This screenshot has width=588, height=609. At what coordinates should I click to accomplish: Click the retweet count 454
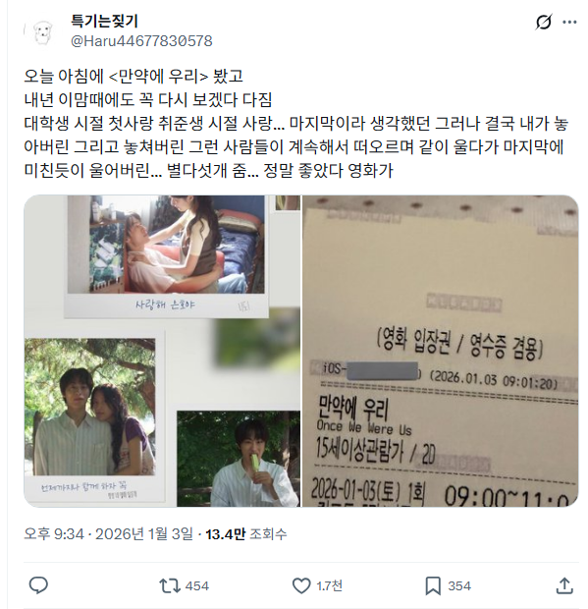pyautogui.click(x=196, y=585)
